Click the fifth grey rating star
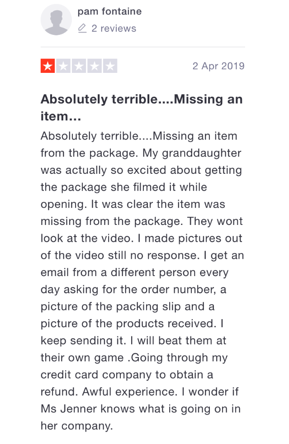289x444 pixels. pos(110,66)
